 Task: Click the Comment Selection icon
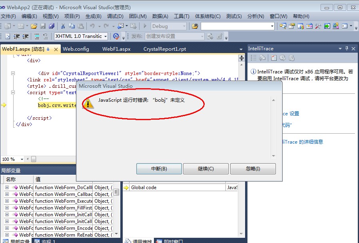37,36
